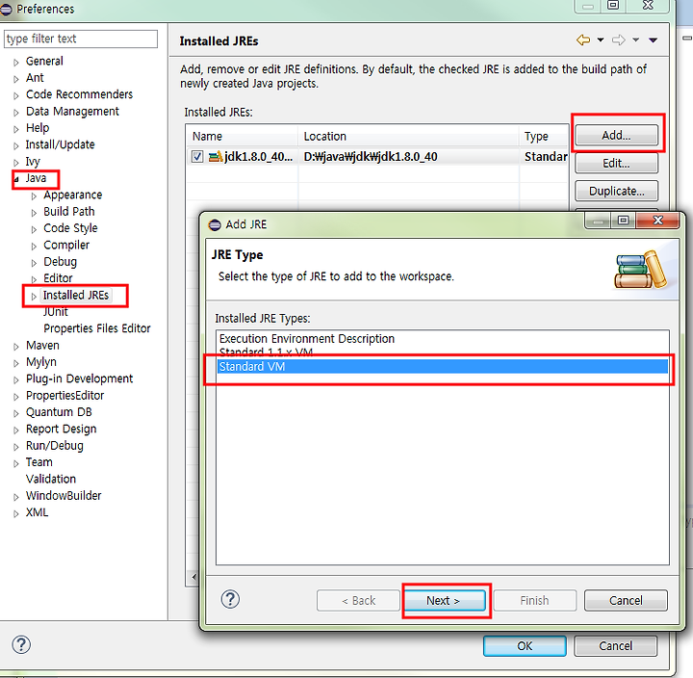Viewport: 693px width, 678px height.
Task: Select the Mylyn preferences item
Action: coord(41,362)
